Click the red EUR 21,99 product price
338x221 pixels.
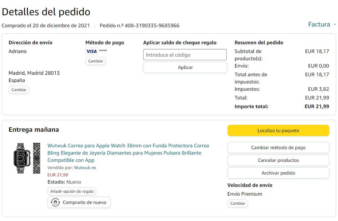click(x=58, y=175)
